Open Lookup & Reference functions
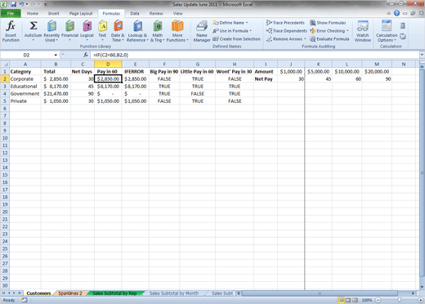Image resolution: width=425 pixels, height=304 pixels. tap(137, 31)
